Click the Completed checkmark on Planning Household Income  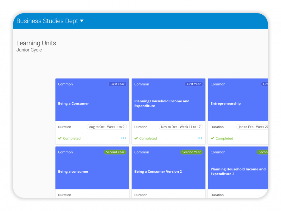[x=136, y=138]
